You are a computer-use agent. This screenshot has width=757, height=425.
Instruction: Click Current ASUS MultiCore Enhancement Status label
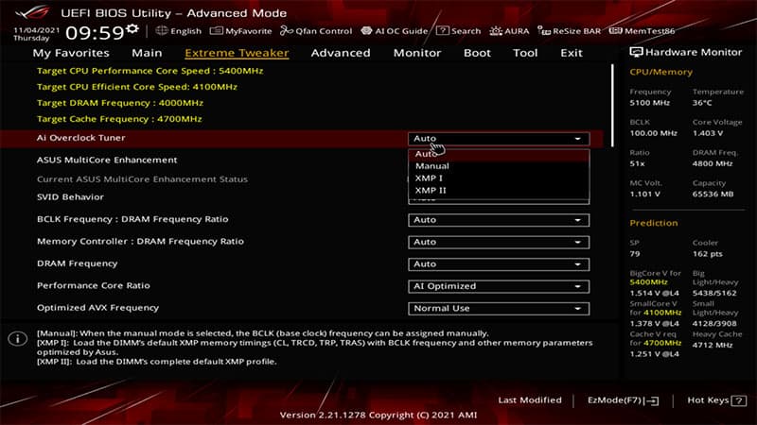[142, 179]
